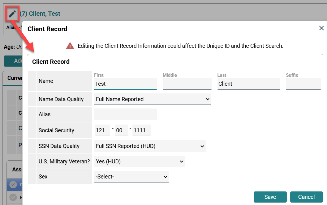Click the last SSN field showing 1111
Screen dimensions: 327x205
(141, 130)
